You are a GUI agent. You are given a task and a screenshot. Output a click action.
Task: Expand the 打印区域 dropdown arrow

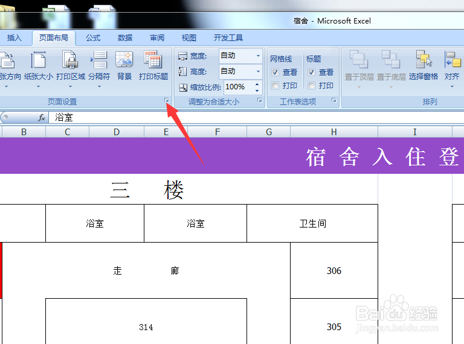(x=70, y=86)
